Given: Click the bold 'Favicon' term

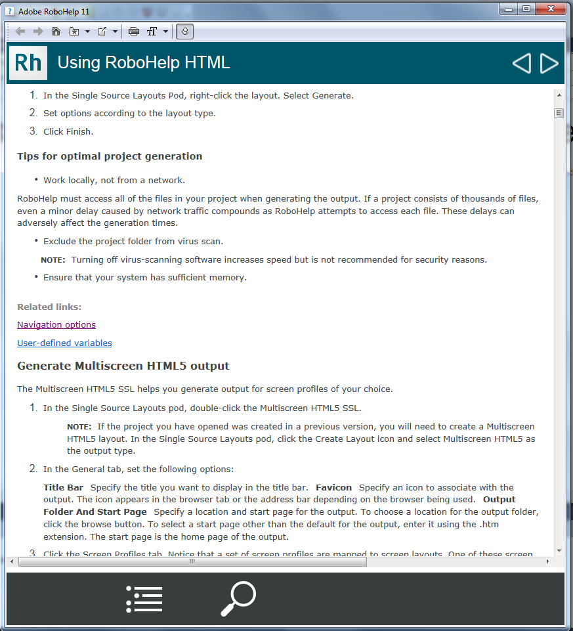Looking at the screenshot, I should coord(333,488).
